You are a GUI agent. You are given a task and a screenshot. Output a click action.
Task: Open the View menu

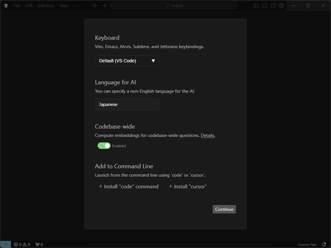coord(64,6)
